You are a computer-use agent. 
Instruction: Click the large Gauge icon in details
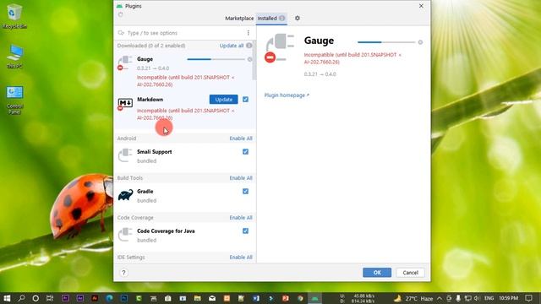point(280,48)
